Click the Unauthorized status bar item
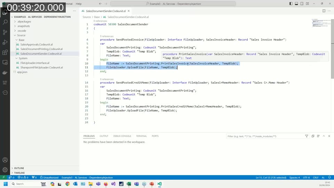Viewport: 334px width, 188px height. click(x=49, y=177)
